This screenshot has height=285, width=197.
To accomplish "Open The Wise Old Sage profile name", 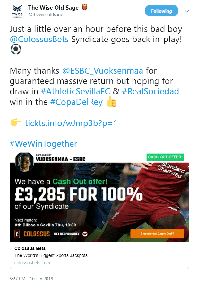I will point(53,8).
